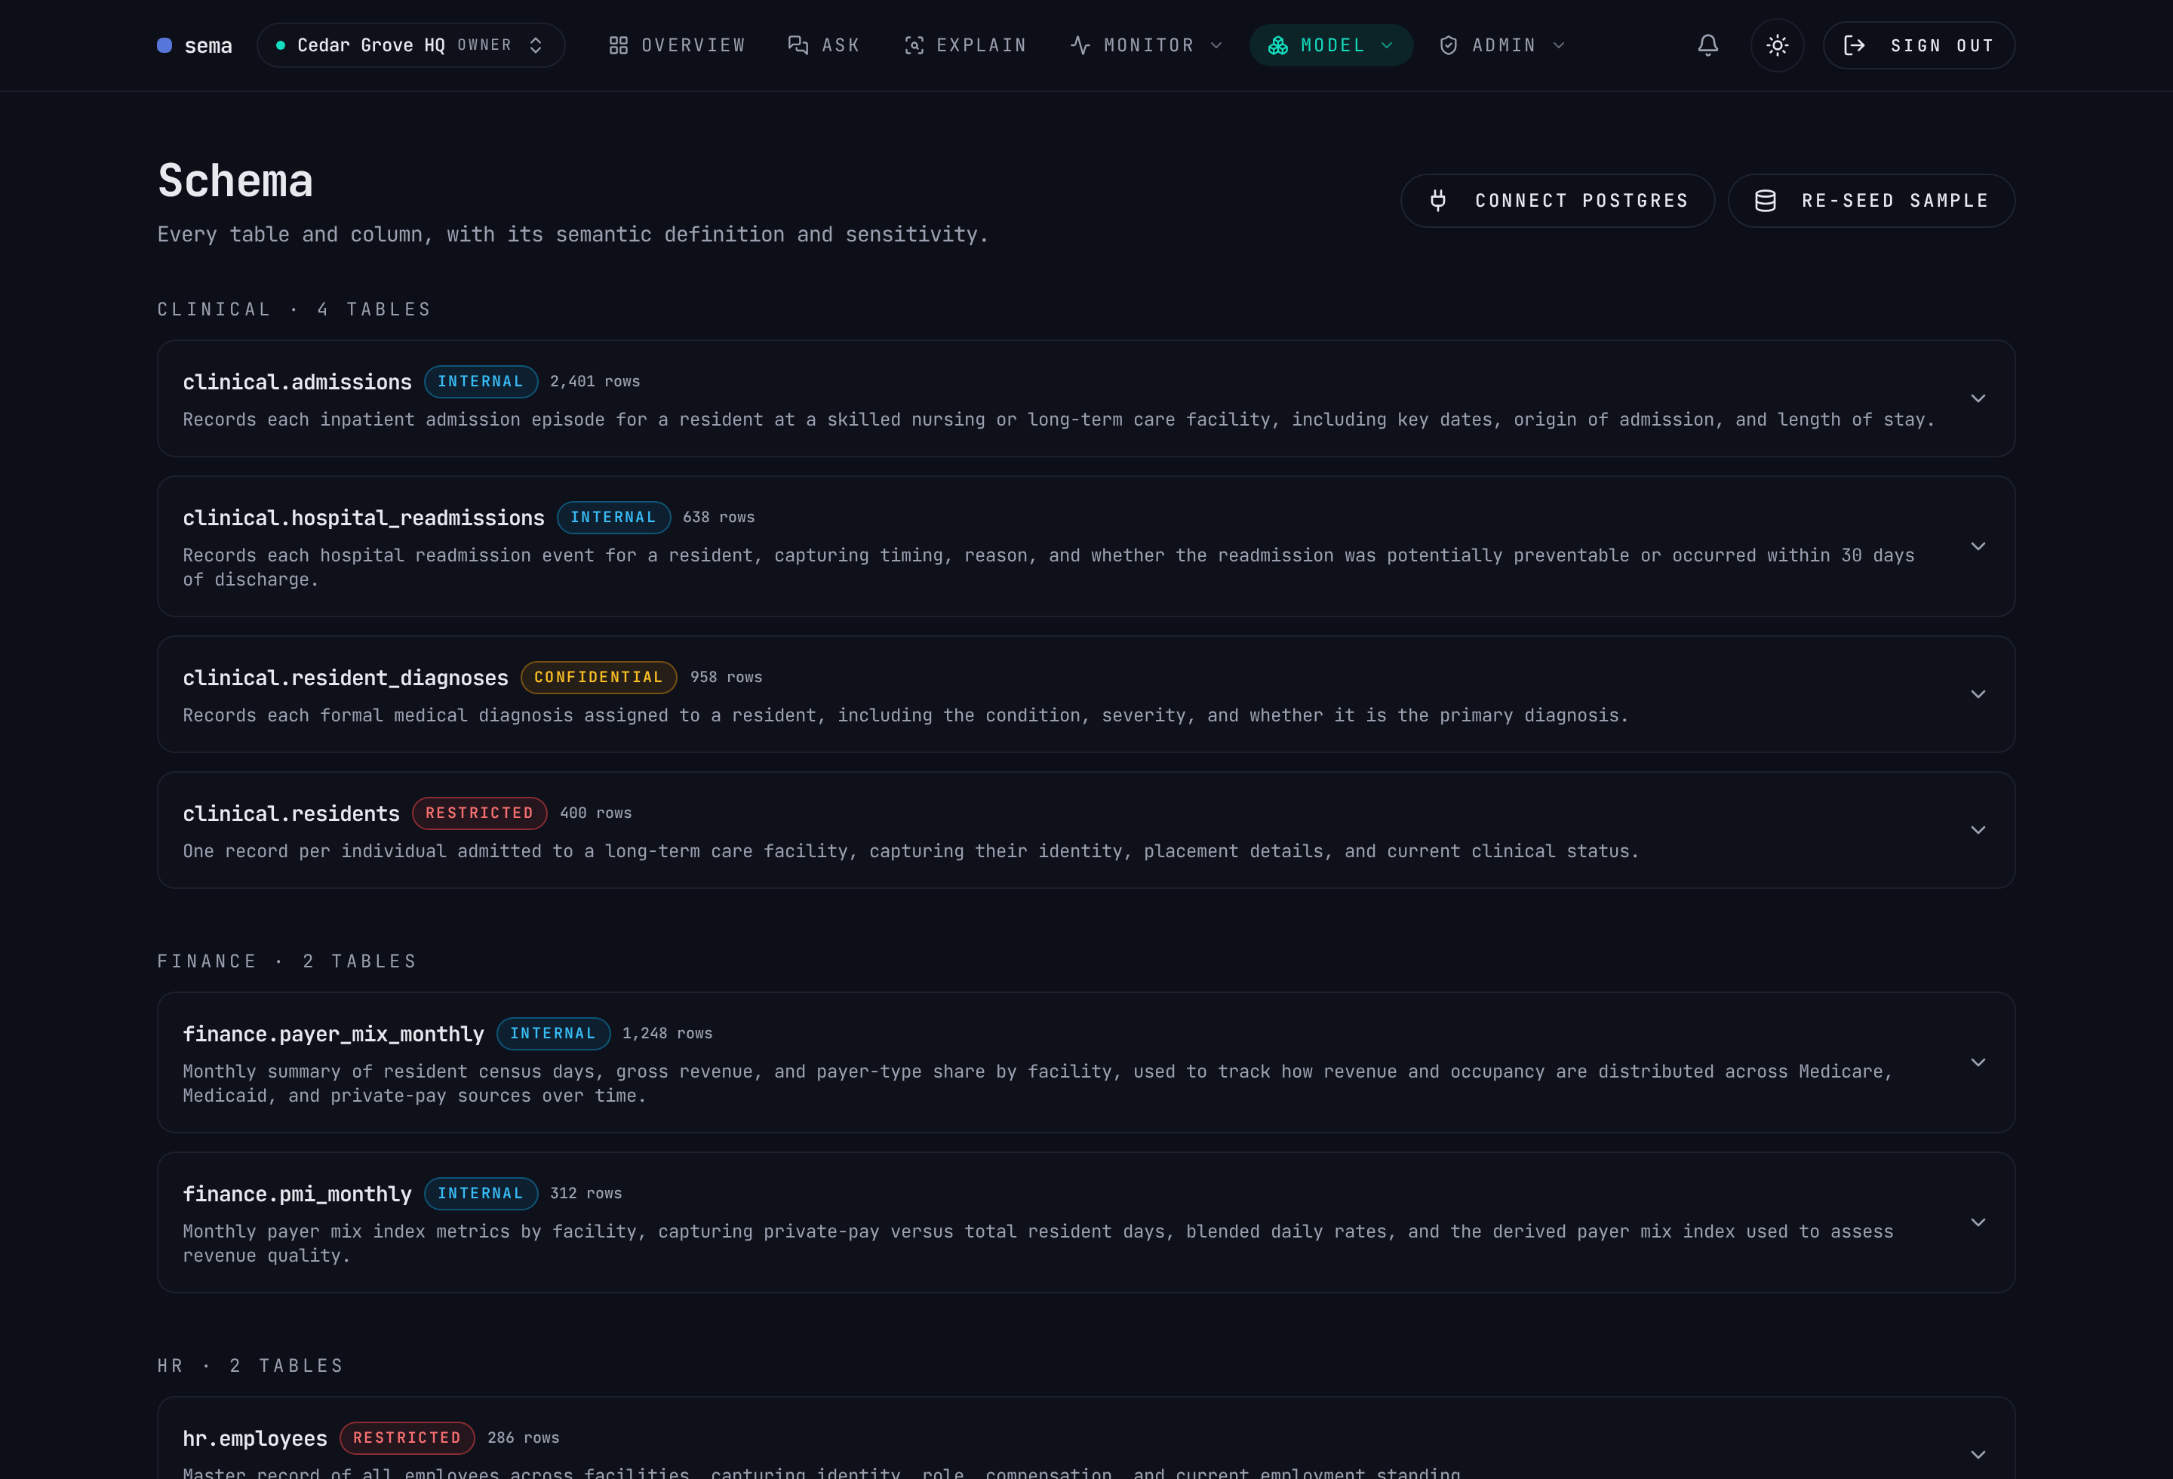The height and width of the screenshot is (1479, 2173).
Task: Click the clinical.hospital_readmissions table name
Action: pyautogui.click(x=364, y=518)
